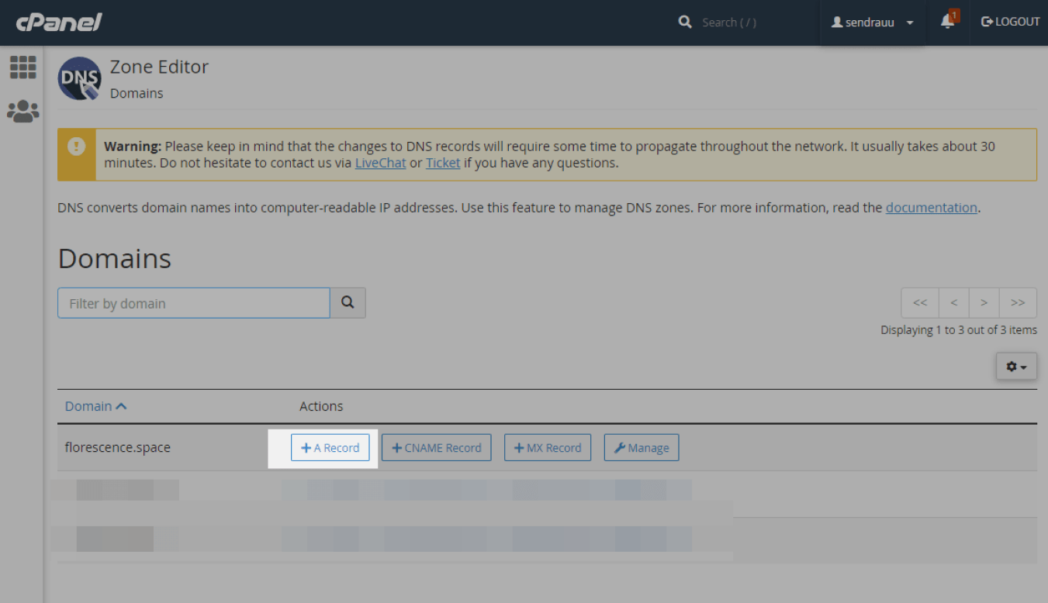This screenshot has width=1048, height=603.
Task: Add a CNAME Record for florescence.space
Action: (x=437, y=448)
